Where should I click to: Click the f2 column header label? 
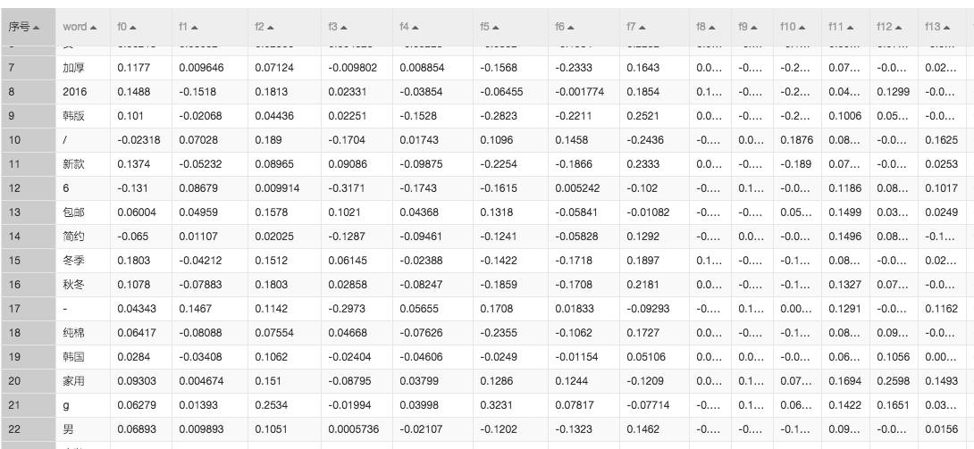click(259, 28)
